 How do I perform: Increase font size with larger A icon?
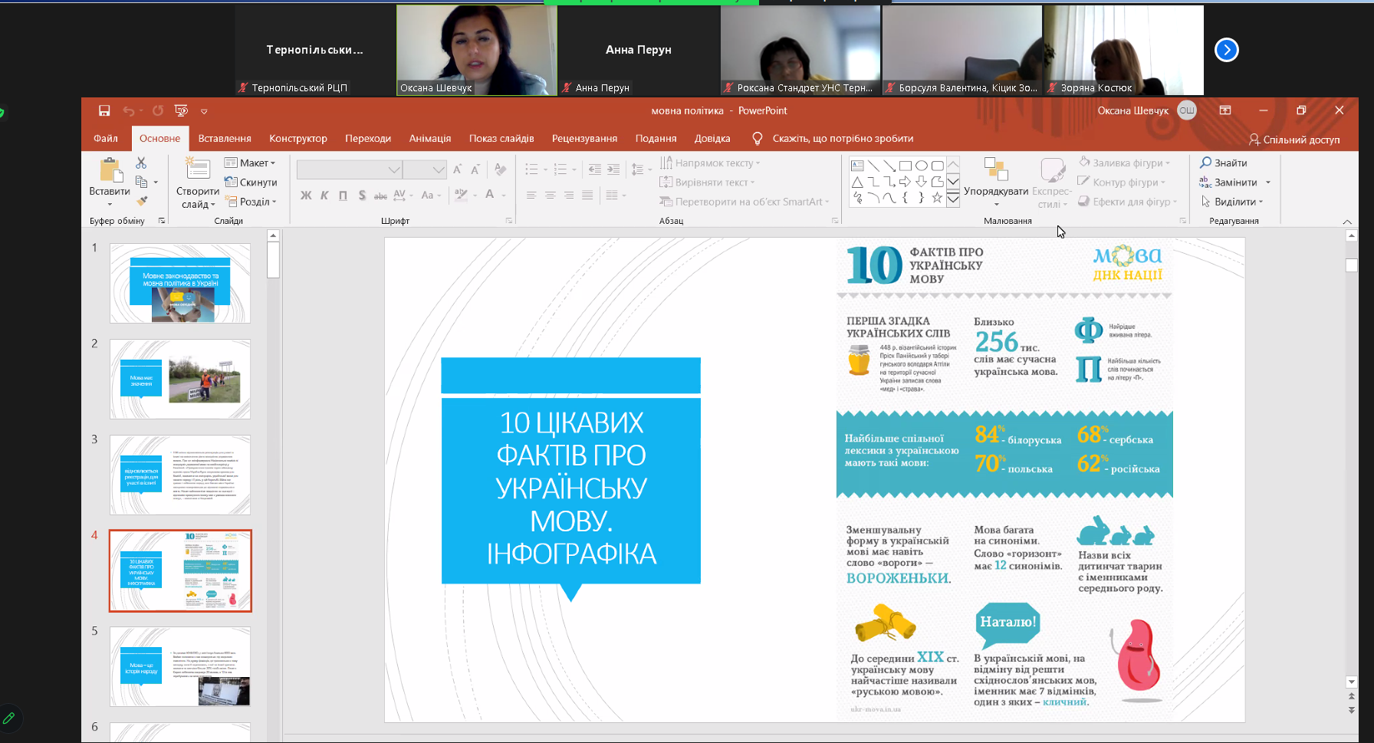[457, 169]
